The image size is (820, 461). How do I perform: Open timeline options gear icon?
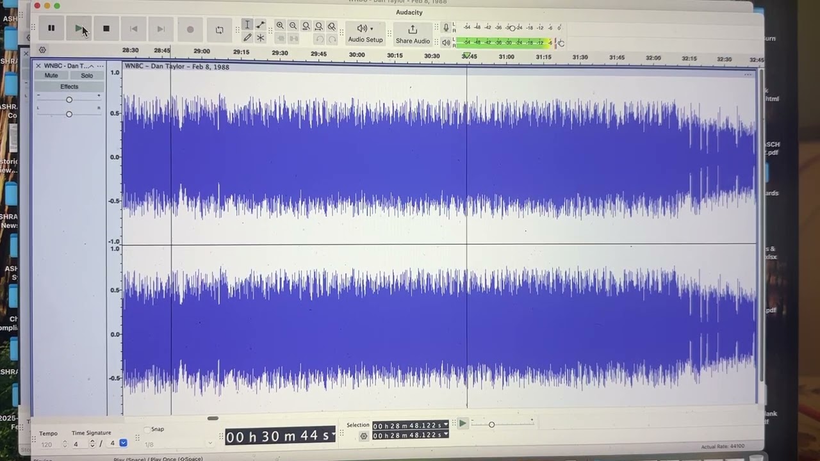(x=42, y=50)
